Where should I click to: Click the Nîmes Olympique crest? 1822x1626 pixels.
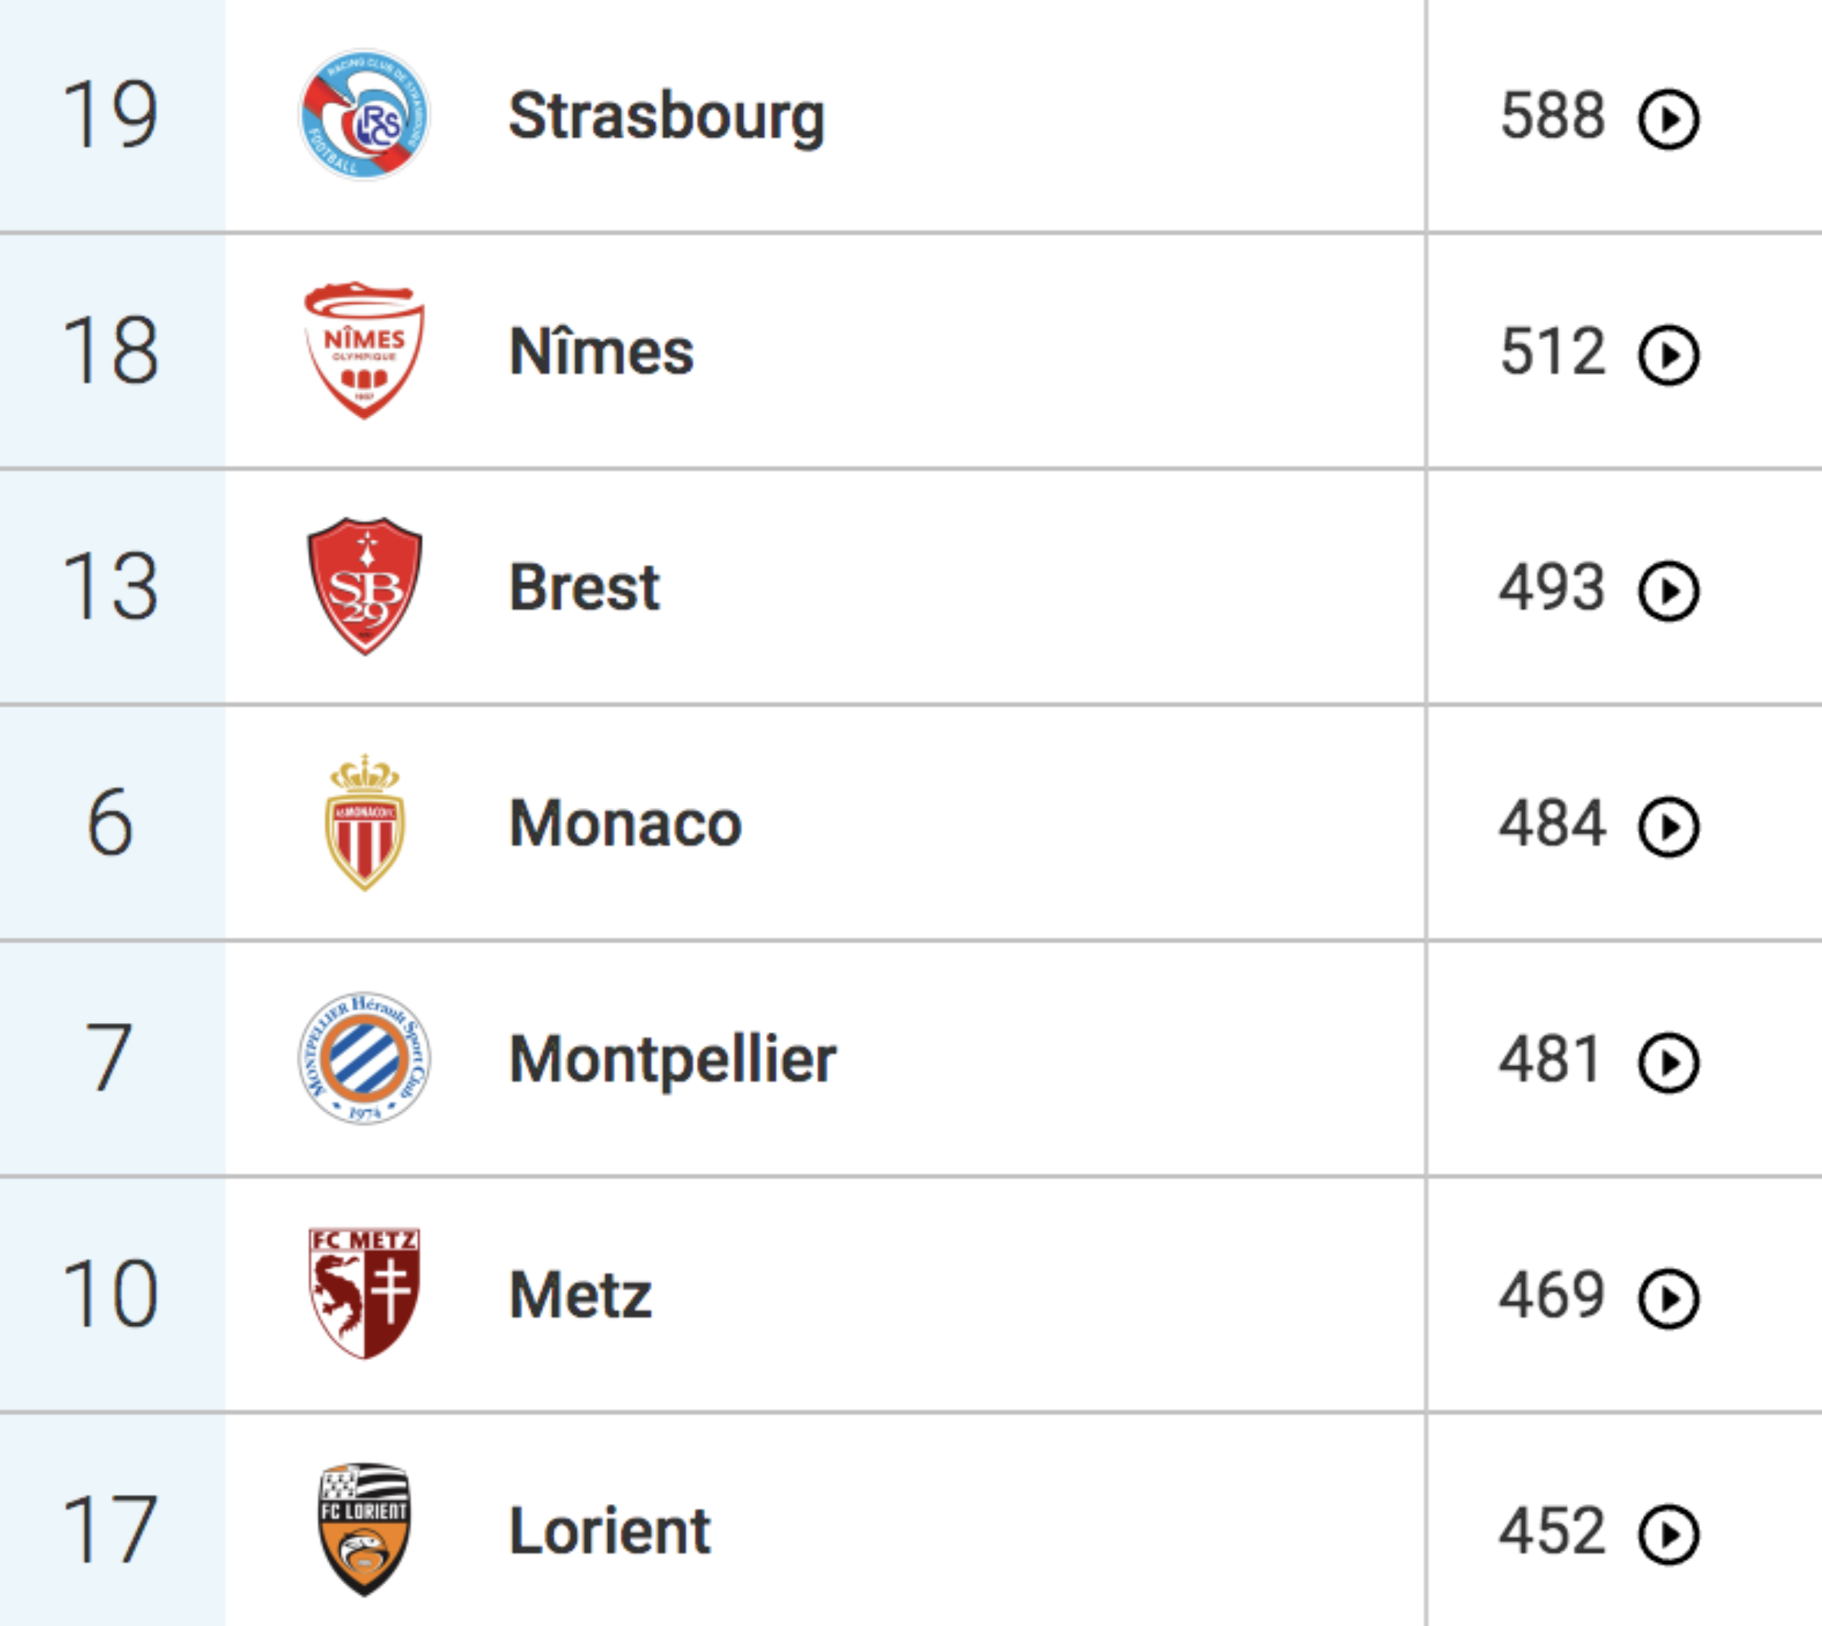[364, 350]
